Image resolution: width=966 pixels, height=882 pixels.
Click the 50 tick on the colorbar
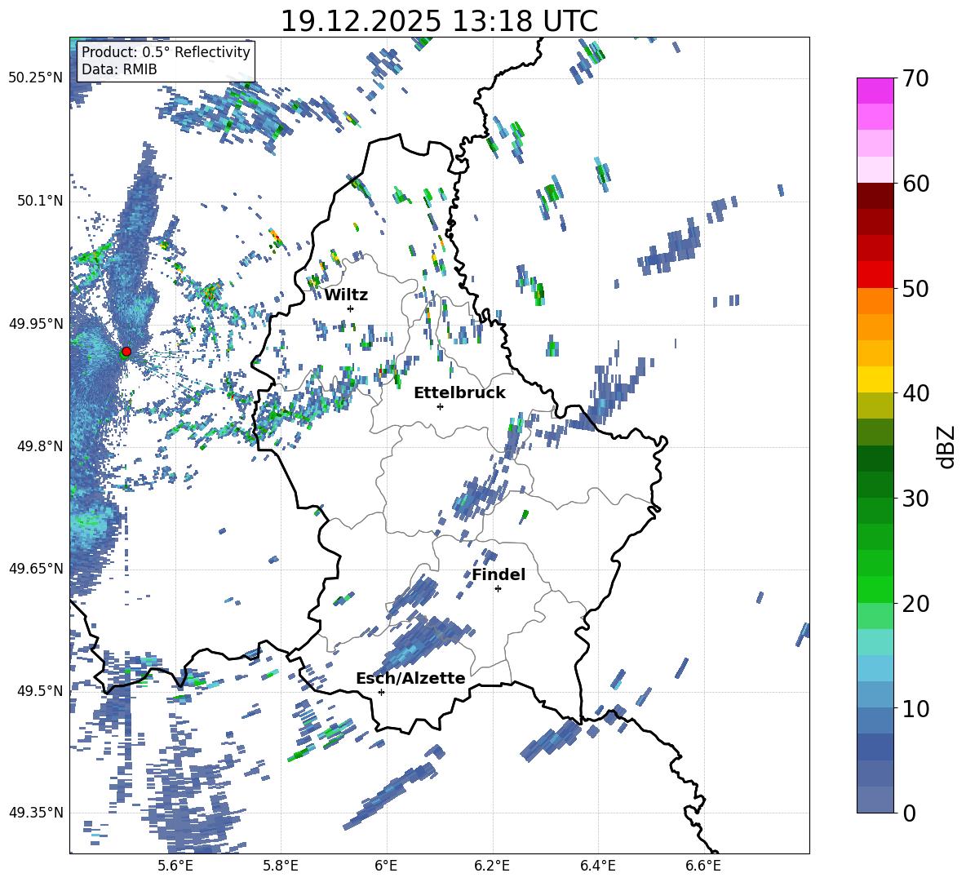click(915, 288)
